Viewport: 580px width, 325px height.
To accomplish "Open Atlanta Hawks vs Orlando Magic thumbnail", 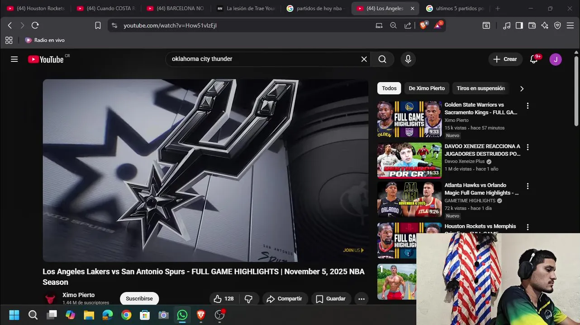I will [x=409, y=200].
